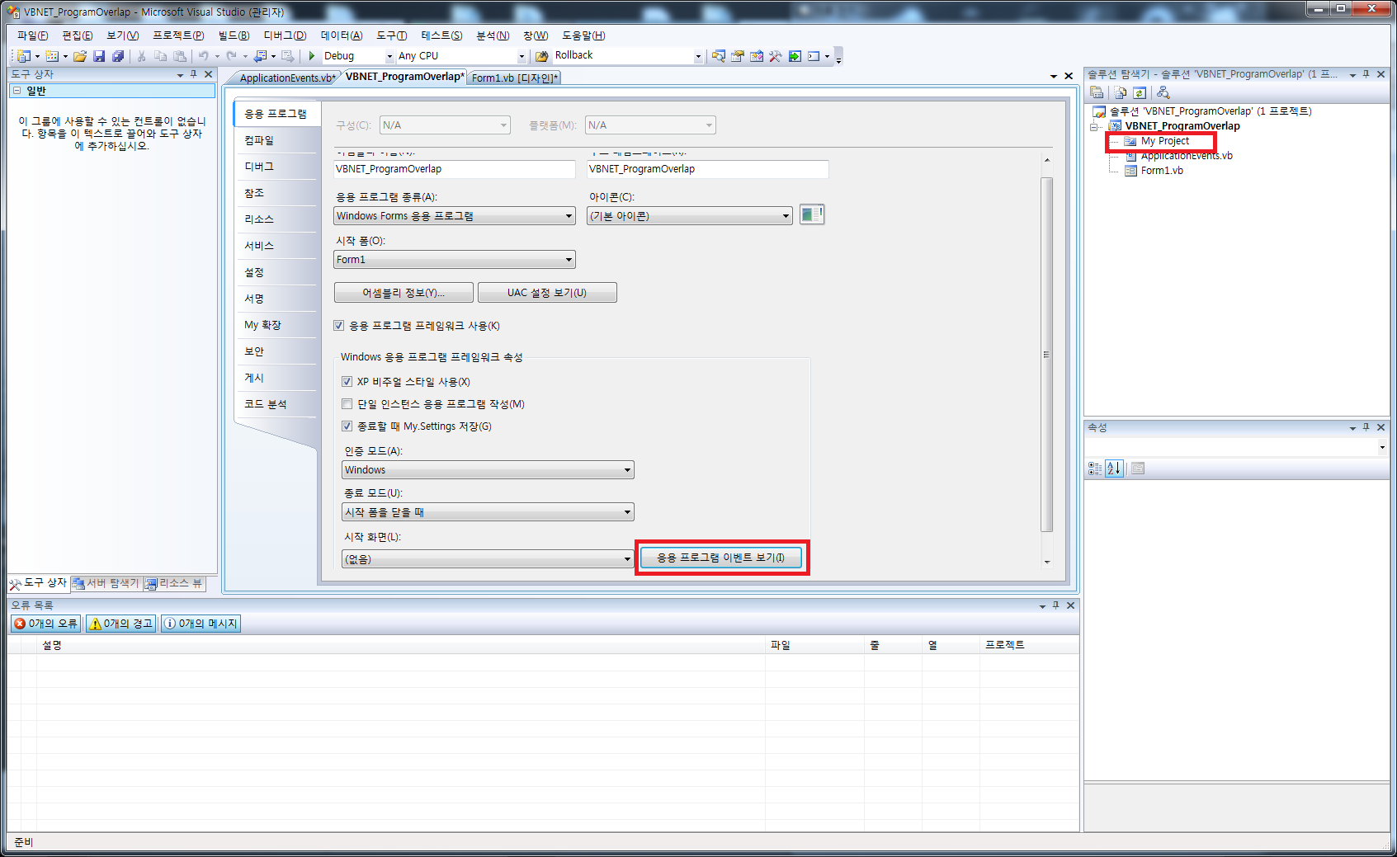Click the 어셈블리 정보 button
The height and width of the screenshot is (857, 1397).
[x=404, y=293]
